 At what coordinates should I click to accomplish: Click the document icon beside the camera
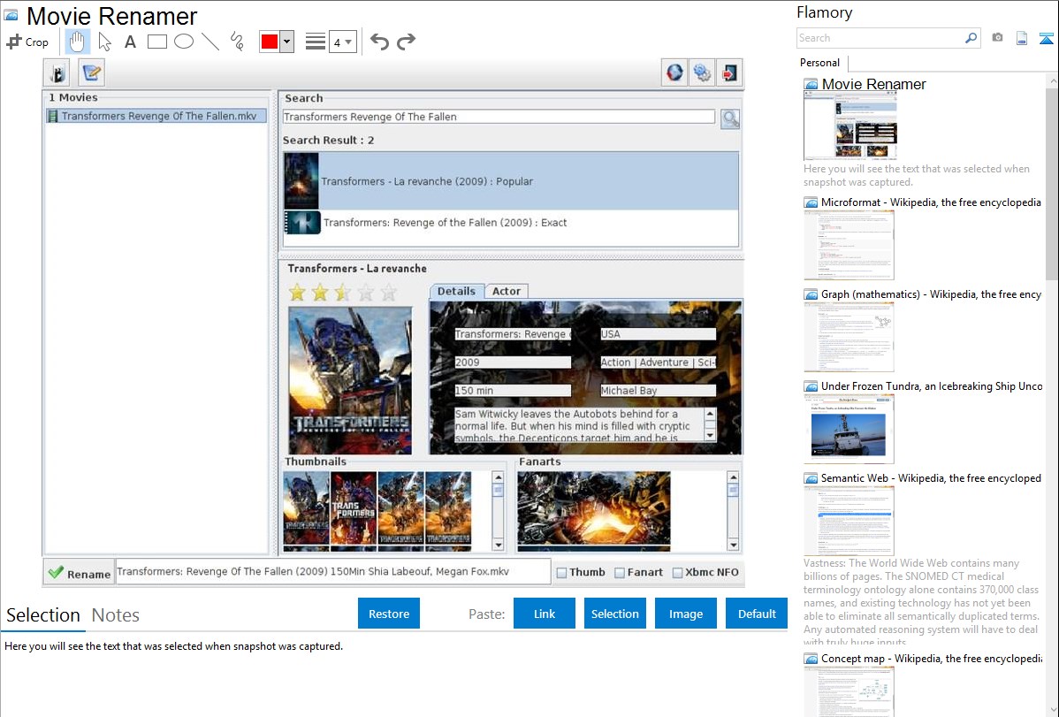[1022, 38]
